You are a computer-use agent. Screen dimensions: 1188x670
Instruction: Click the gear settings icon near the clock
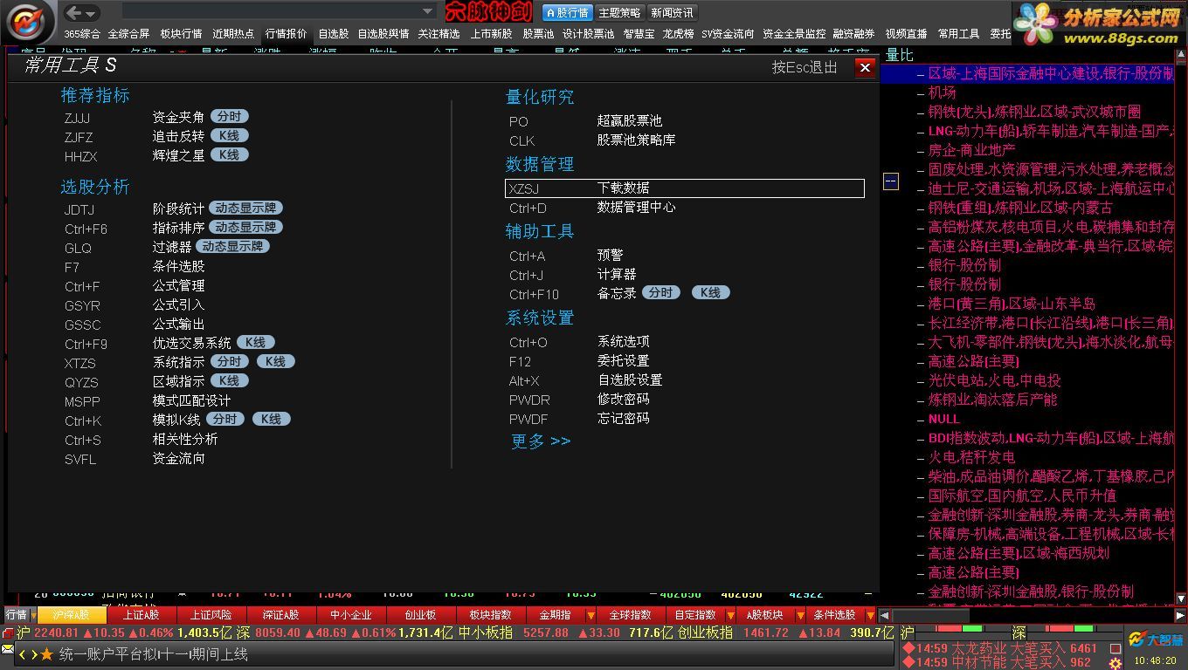(1115, 662)
